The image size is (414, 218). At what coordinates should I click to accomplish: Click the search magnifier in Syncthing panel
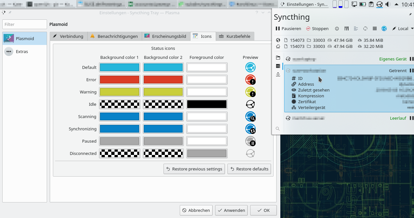pyautogui.click(x=278, y=129)
